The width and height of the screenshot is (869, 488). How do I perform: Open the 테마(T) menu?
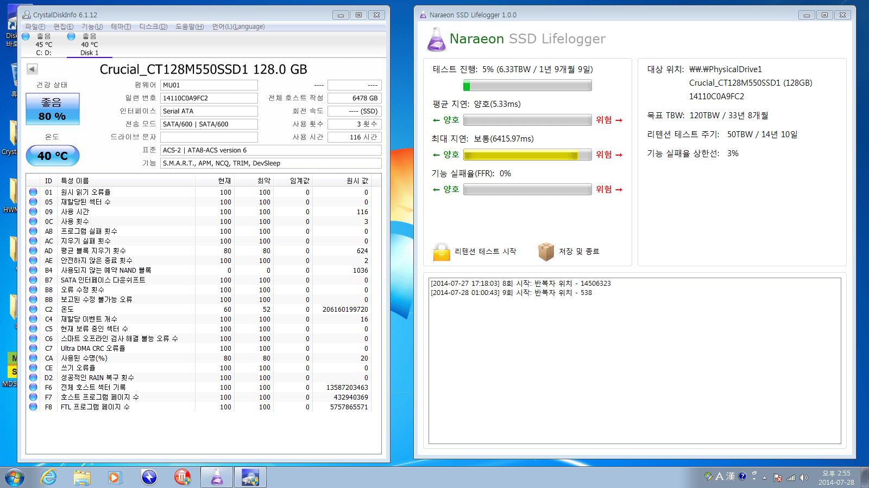[121, 27]
